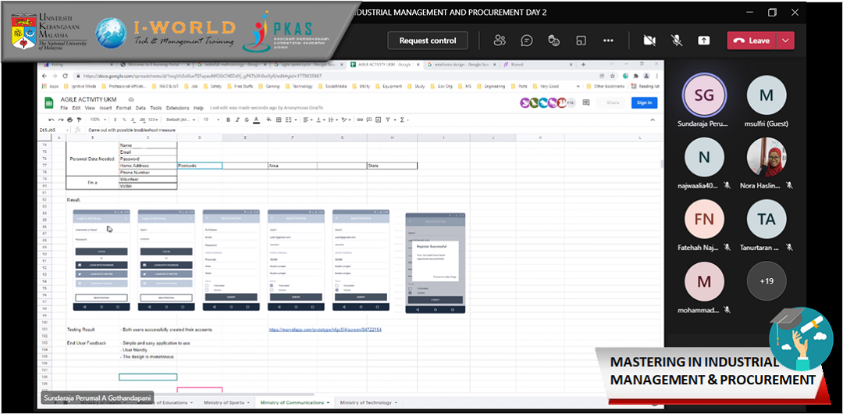Click the green Google Sheets logo
Viewport: 843px width, 414px height.
tap(48, 103)
